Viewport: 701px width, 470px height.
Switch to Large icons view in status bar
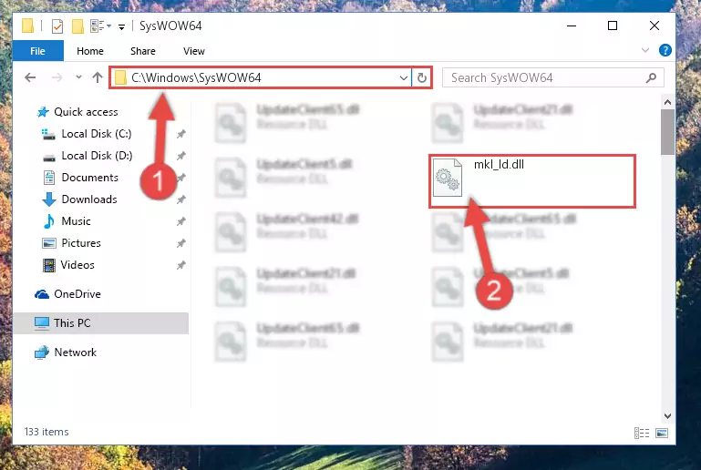662,433
